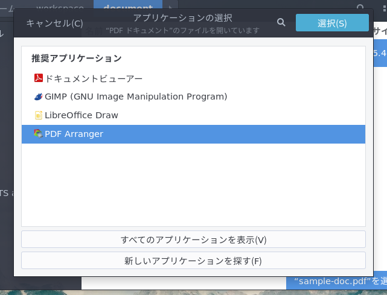
Task: Click the PDF Arranger icon
Action: (x=39, y=134)
